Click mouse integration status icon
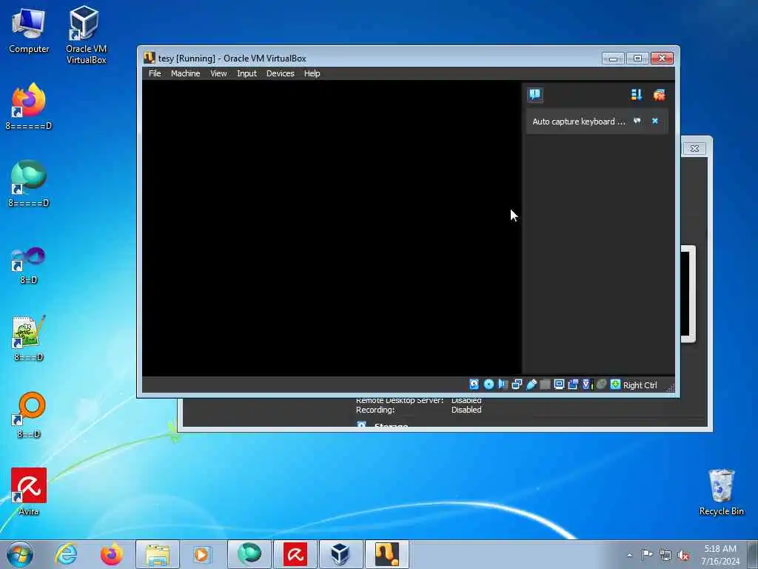 click(x=601, y=385)
